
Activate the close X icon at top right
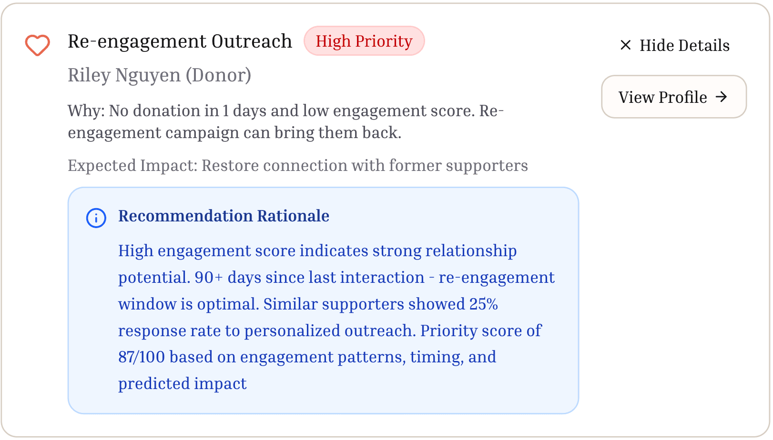[x=625, y=45]
